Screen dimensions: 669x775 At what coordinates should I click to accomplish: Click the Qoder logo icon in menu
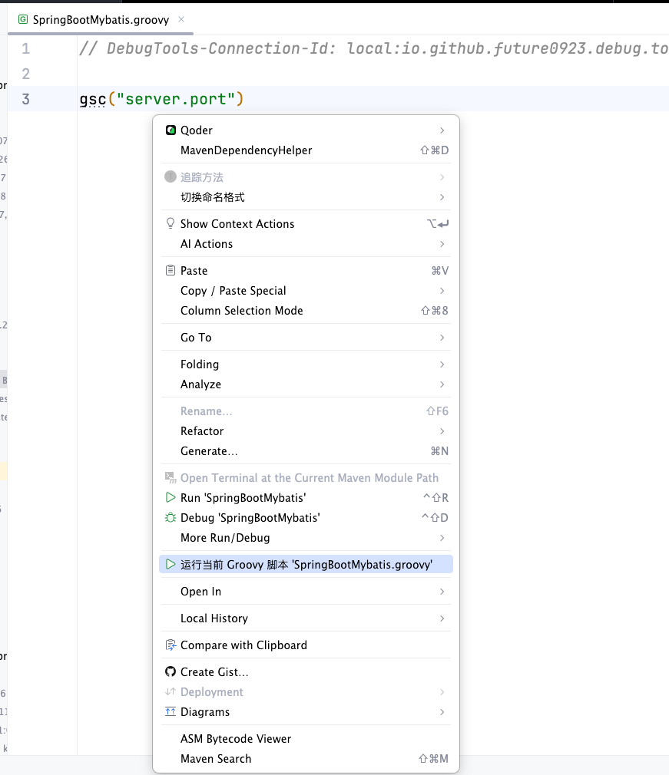171,130
